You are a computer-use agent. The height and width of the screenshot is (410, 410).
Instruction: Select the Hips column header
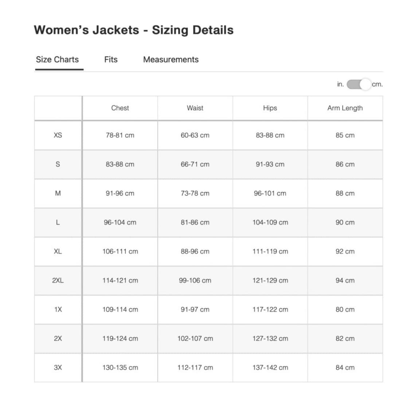[270, 108]
